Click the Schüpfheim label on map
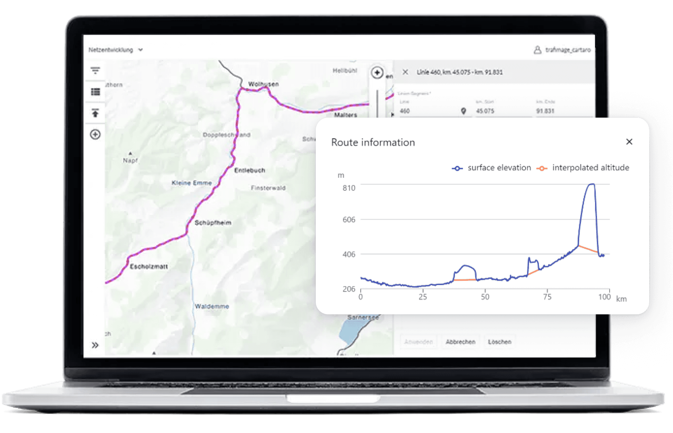 click(213, 223)
